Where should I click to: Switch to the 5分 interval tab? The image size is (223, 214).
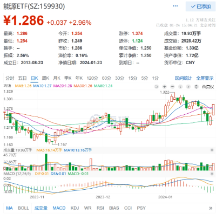coord(145,78)
